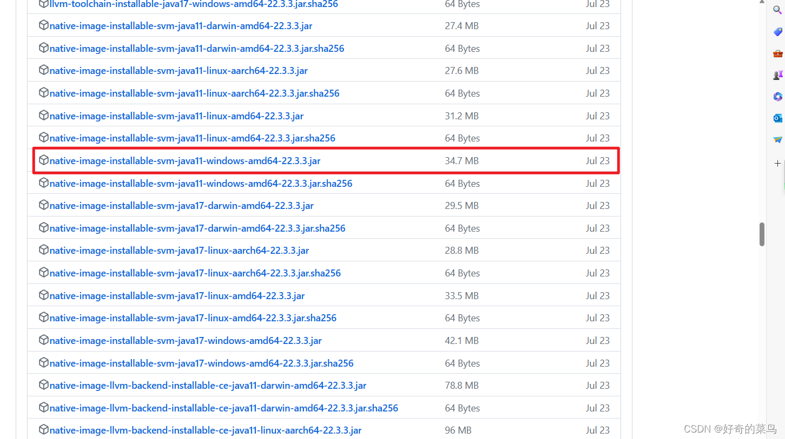This screenshot has height=439, width=785.
Task: Download native-image-installable-svm-java17-linux-aarch64-22.3.3.jar
Action: [x=180, y=251]
